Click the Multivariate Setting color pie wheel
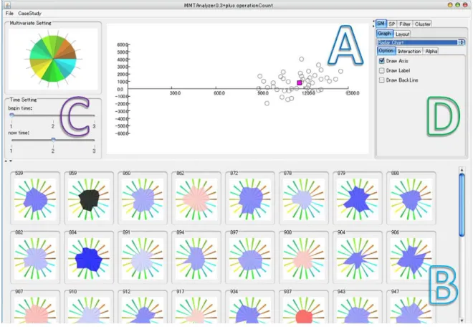The height and width of the screenshot is (327, 473). tap(53, 59)
